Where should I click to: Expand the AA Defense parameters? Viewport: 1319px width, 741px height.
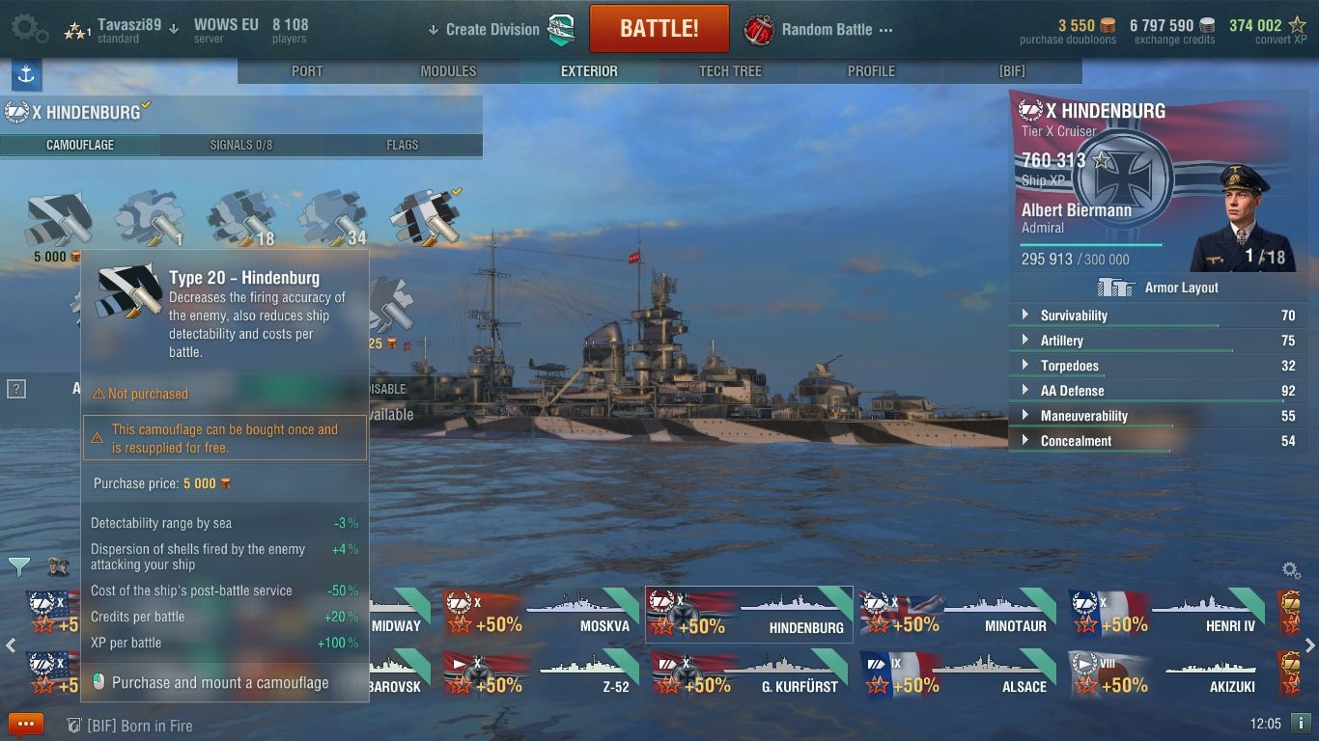click(1158, 391)
